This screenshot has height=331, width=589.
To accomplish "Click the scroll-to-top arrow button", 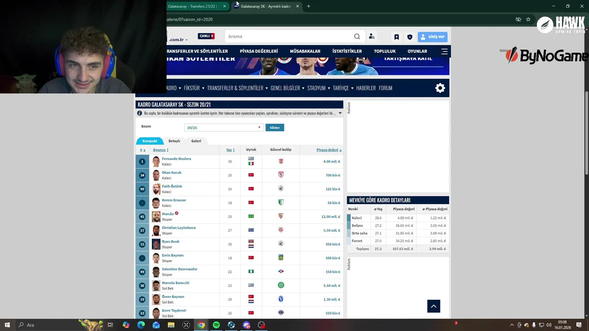I will click(x=433, y=306).
